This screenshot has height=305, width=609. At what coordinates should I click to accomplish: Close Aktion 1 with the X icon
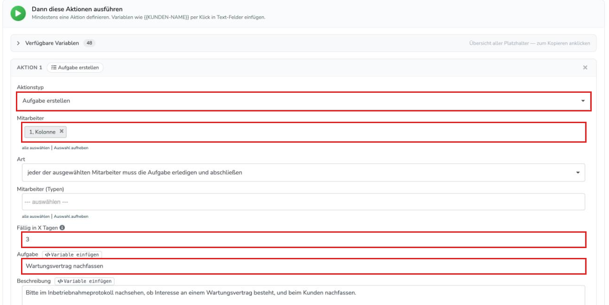click(x=585, y=68)
